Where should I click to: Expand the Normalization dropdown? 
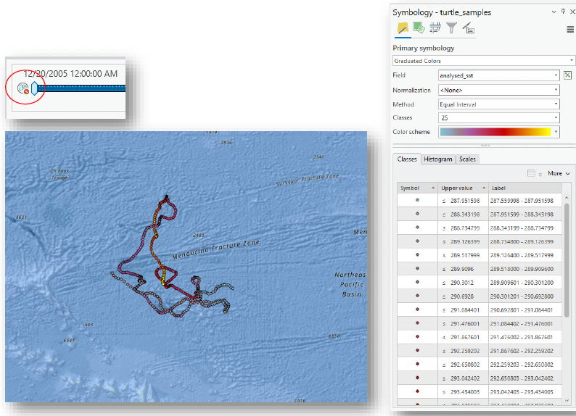[x=498, y=90]
